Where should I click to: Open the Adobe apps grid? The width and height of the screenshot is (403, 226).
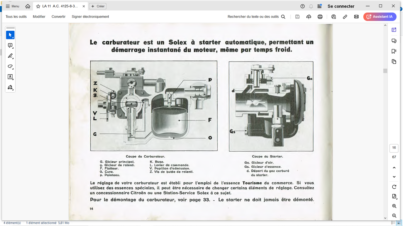pos(320,6)
